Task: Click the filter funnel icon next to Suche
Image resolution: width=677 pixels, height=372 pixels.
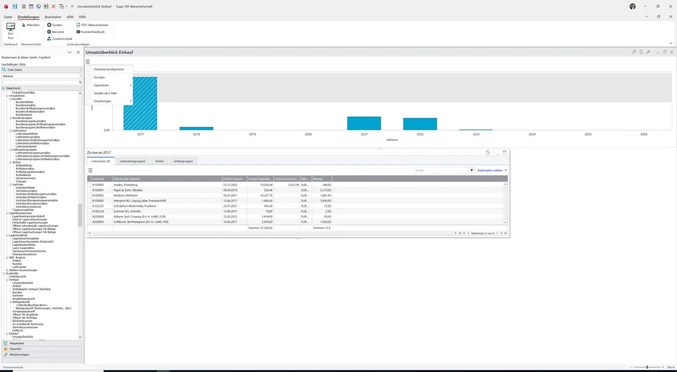Action: pos(472,170)
